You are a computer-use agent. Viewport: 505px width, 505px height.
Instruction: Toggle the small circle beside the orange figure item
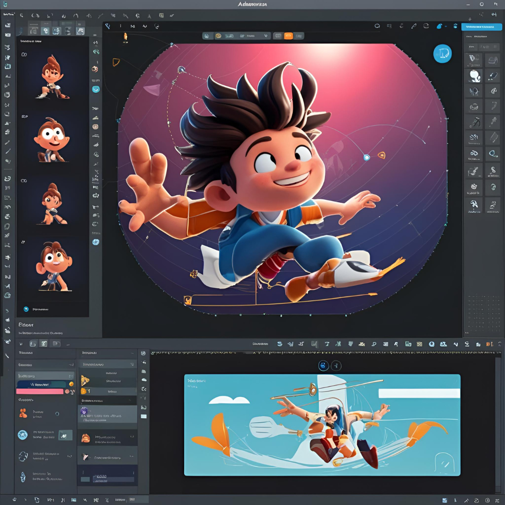57,414
